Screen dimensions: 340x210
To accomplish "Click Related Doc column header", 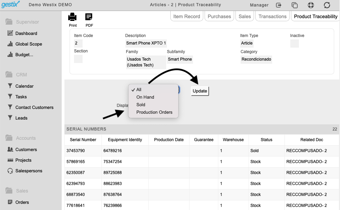I will (312, 140).
